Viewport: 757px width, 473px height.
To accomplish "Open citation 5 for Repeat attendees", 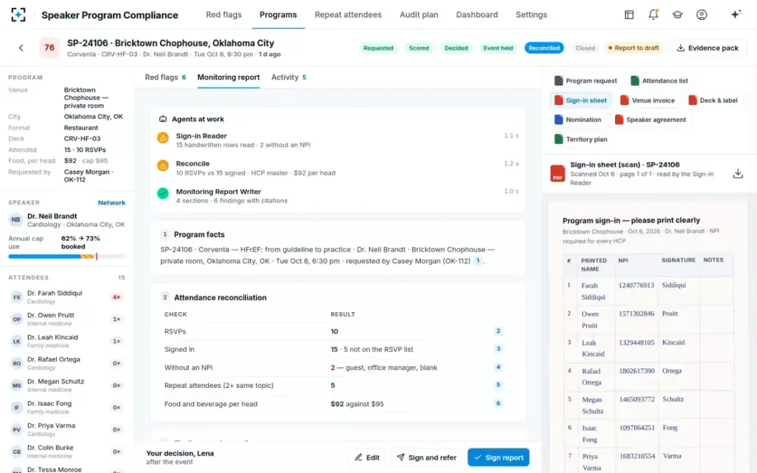I will (x=498, y=385).
